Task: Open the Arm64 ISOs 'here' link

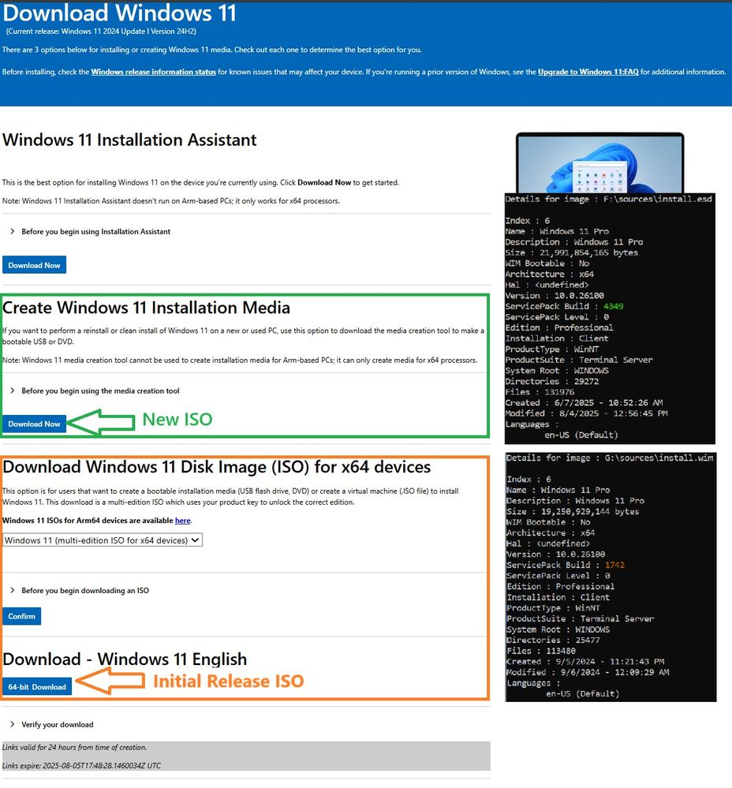Action: (x=182, y=521)
